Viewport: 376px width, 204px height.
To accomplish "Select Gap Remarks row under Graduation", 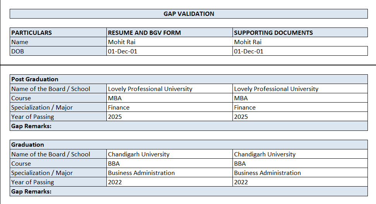I will [189, 192].
